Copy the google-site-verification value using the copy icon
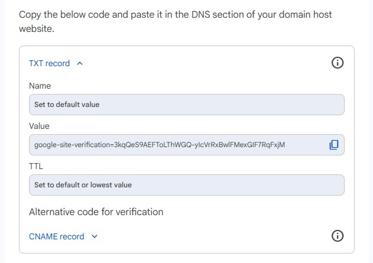The height and width of the screenshot is (263, 373). 334,145
